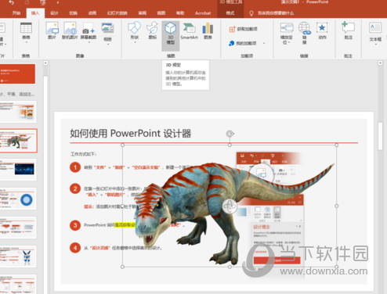387x294 pixels.
Task: Click the circular rotate handle above the 3D model
Action: point(230,134)
